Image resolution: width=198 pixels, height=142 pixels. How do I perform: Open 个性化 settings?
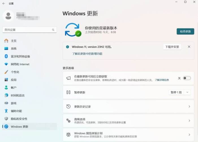point(30,72)
